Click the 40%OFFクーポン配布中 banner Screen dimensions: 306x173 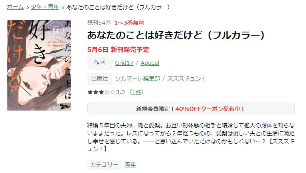coord(191,109)
